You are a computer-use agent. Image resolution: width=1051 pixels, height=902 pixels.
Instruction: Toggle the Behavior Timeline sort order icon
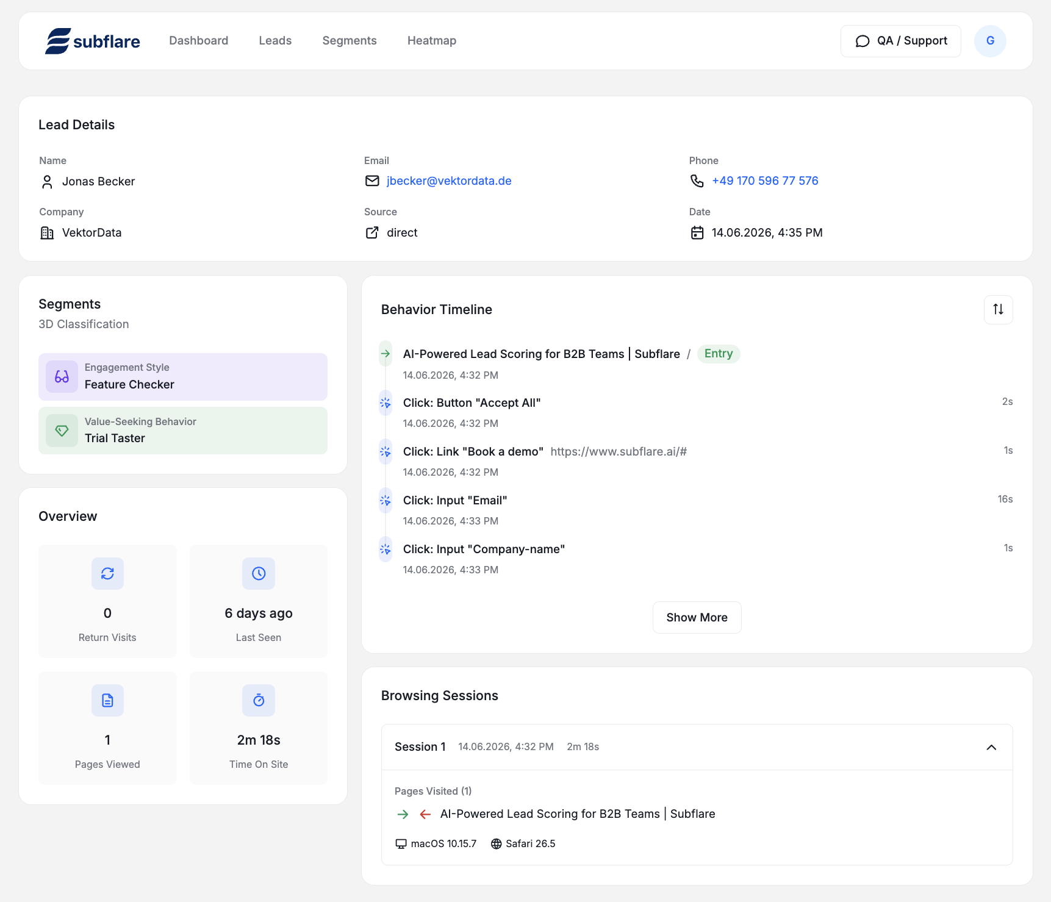tap(998, 309)
